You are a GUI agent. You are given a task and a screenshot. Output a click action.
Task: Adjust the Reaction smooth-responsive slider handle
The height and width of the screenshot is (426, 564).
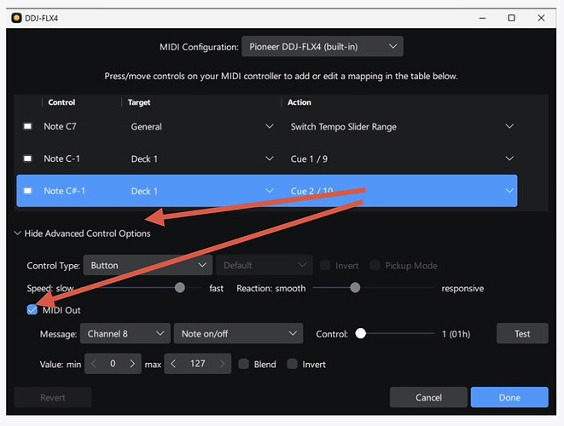355,288
